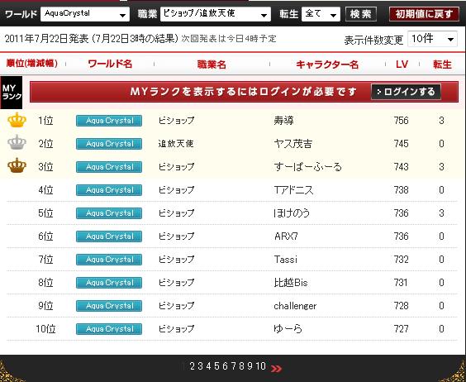Click the 次回発表は今日4時予定 notice
The width and height of the screenshot is (466, 382).
click(x=229, y=39)
